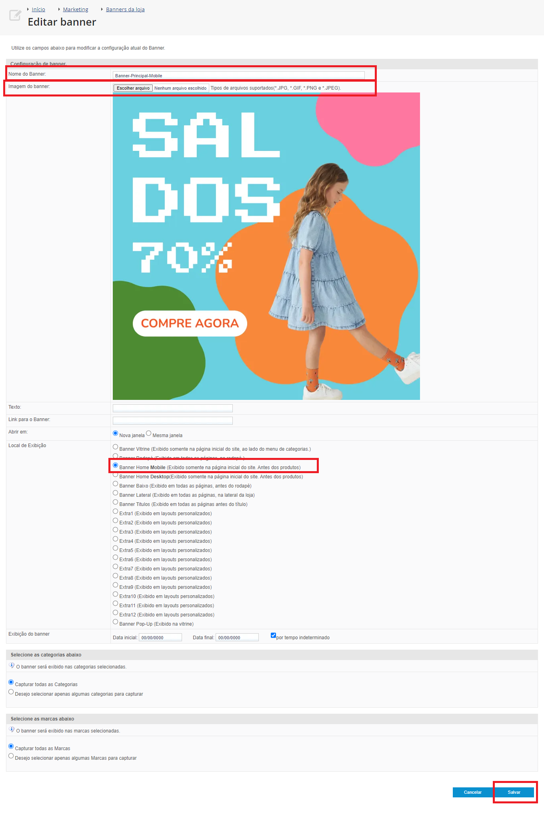The image size is (544, 835).
Task: Select only some Marcas to capture
Action: [x=11, y=756]
